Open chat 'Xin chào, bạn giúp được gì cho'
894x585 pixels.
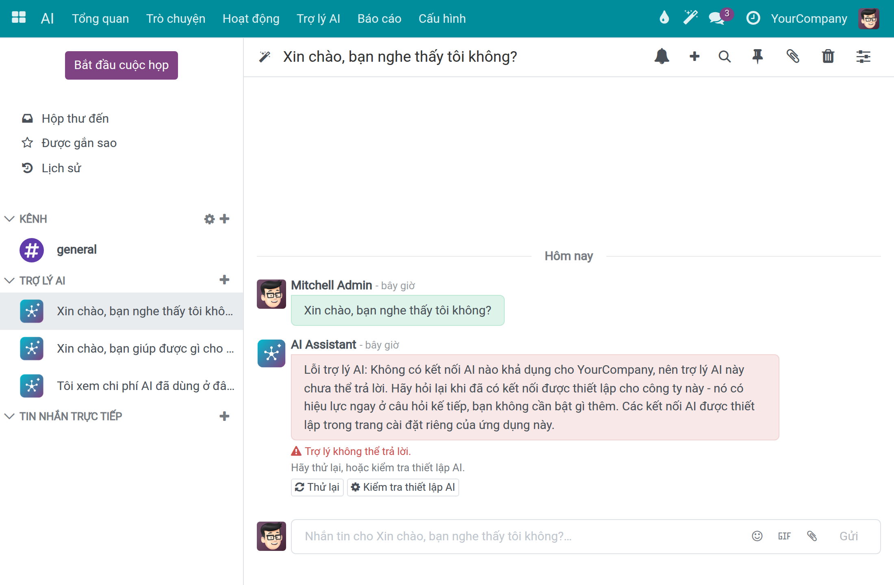click(x=122, y=349)
